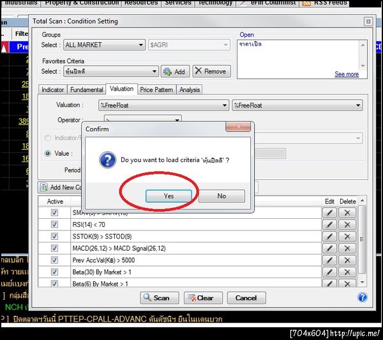Switch to the Indicator tab
The width and height of the screenshot is (383, 340).
[52, 90]
